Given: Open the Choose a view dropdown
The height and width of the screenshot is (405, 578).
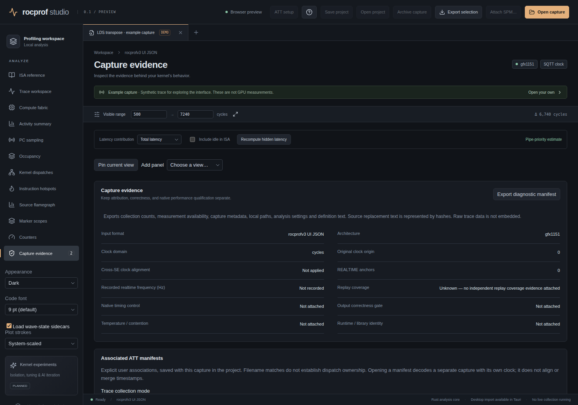Looking at the screenshot, I should [195, 165].
